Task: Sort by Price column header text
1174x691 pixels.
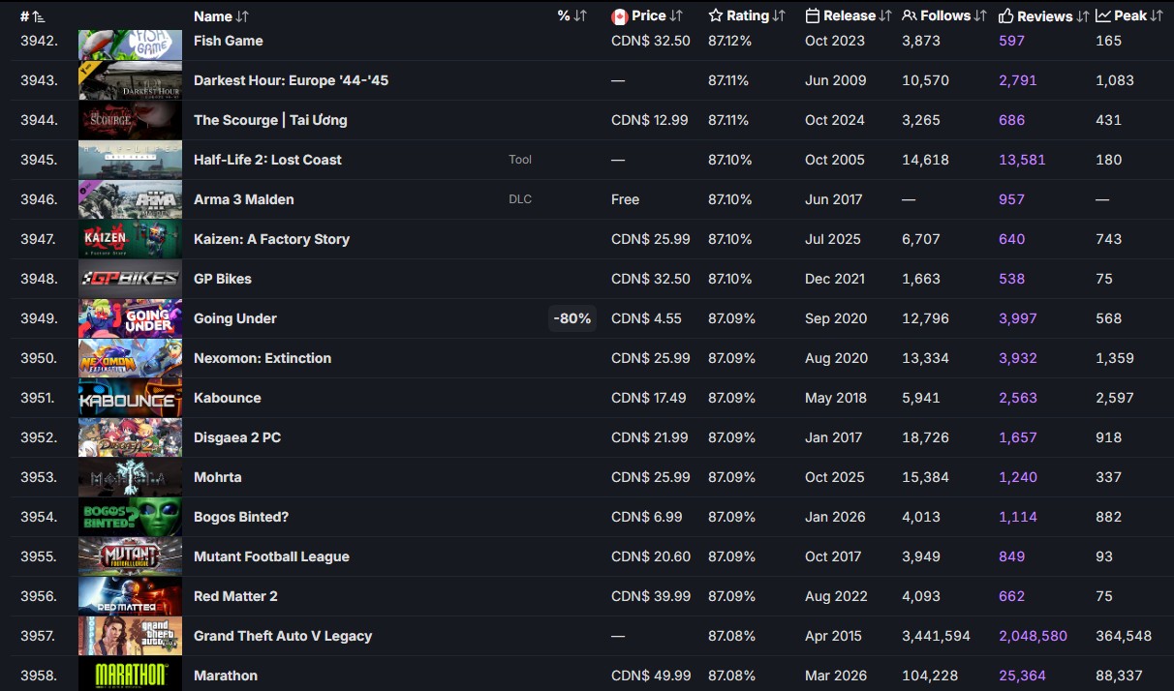Action: 648,16
